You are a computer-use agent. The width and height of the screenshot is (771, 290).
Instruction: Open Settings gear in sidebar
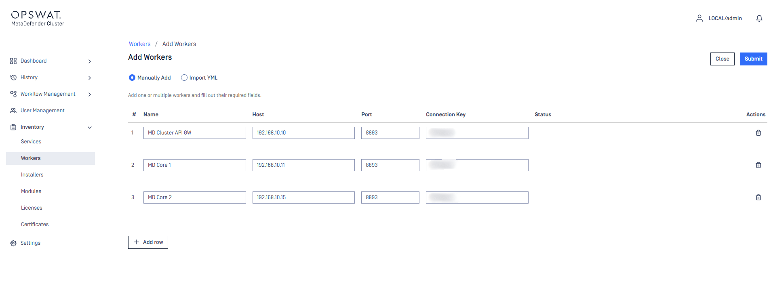pos(13,243)
